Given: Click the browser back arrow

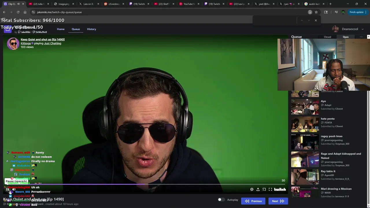Looking at the screenshot, I should [4, 12].
